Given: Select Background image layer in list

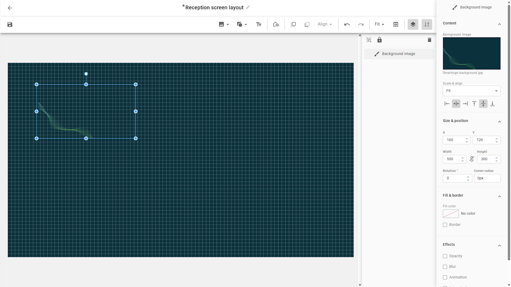Looking at the screenshot, I should [398, 54].
